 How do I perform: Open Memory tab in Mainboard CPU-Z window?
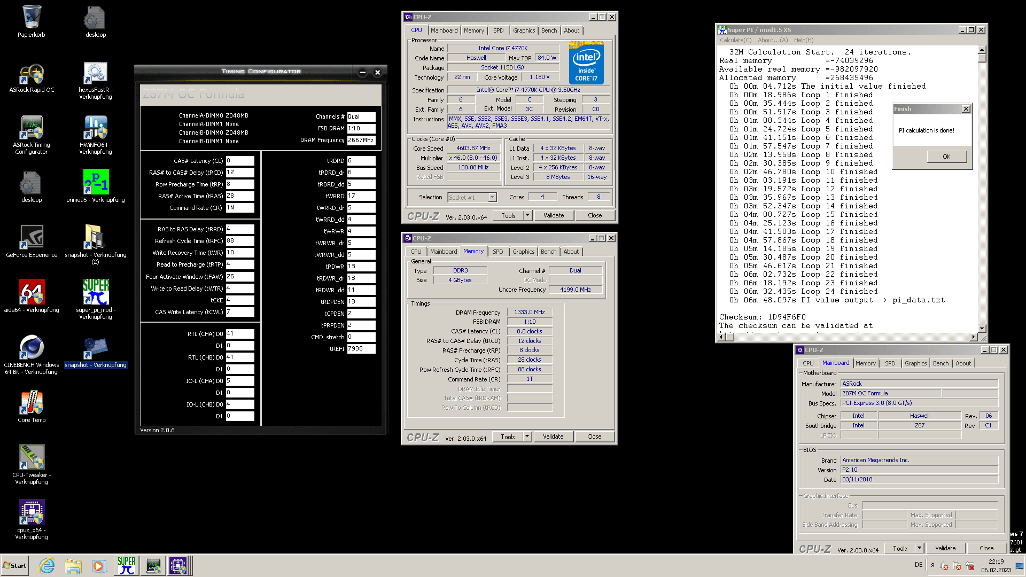865,363
